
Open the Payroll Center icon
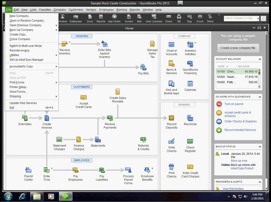pos(28,170)
